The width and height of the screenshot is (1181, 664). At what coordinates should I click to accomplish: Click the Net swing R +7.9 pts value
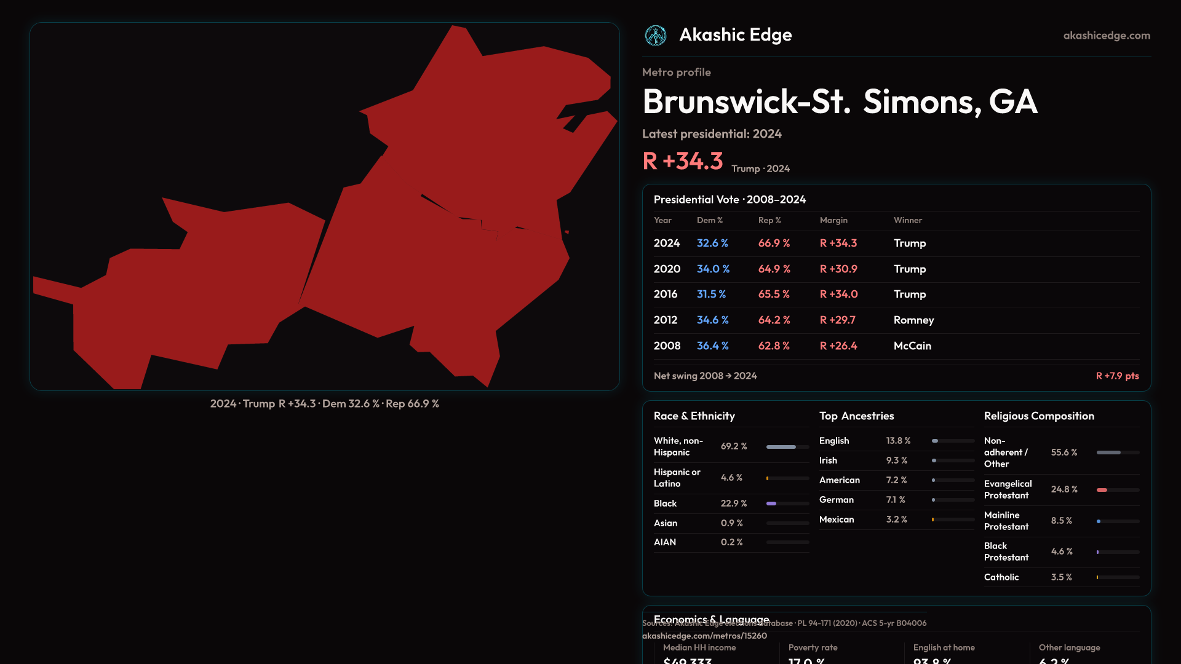pos(1117,376)
